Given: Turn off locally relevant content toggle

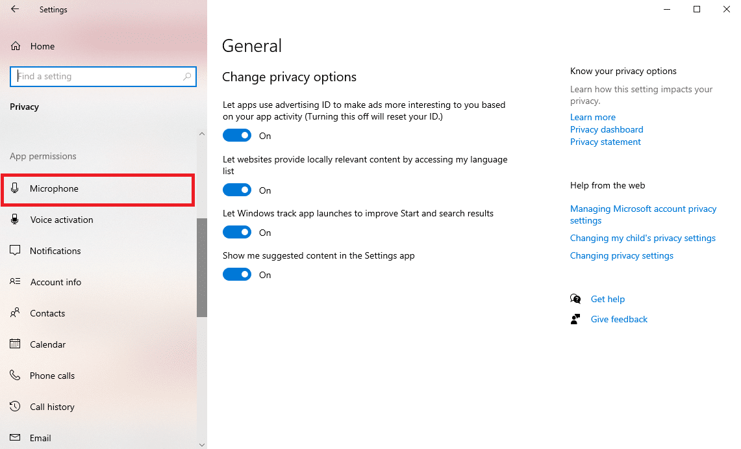Looking at the screenshot, I should point(237,190).
